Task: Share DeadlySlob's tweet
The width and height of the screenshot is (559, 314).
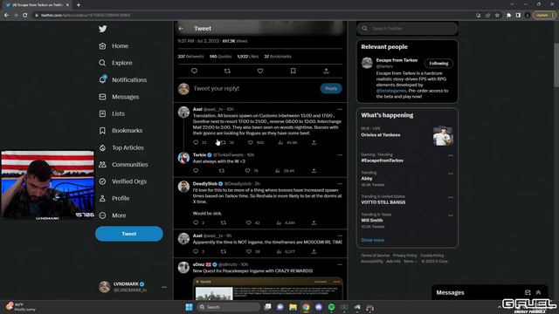Action: pos(314,223)
